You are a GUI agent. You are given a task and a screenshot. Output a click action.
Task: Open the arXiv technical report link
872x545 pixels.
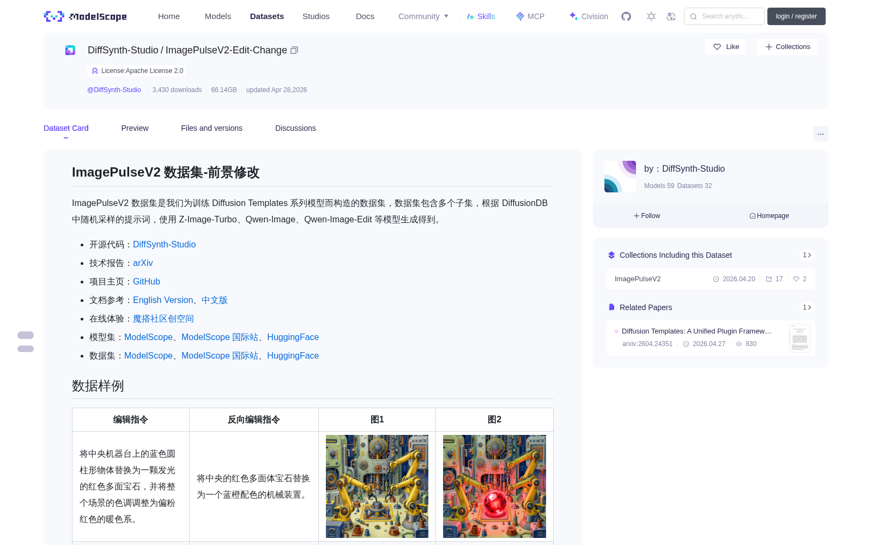tap(143, 263)
